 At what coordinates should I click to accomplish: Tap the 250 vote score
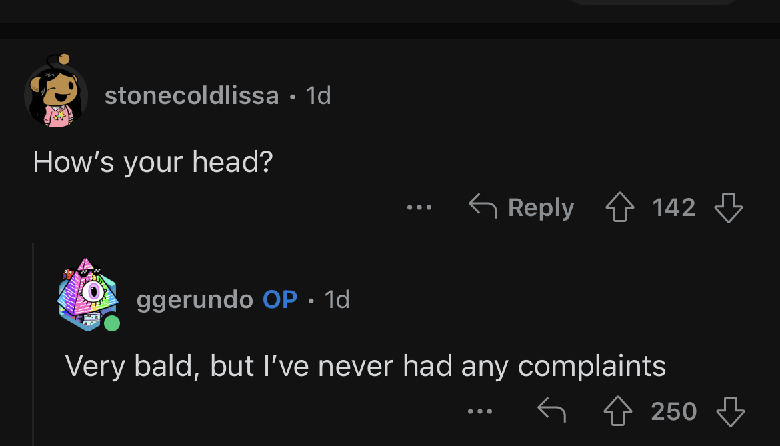pos(673,412)
